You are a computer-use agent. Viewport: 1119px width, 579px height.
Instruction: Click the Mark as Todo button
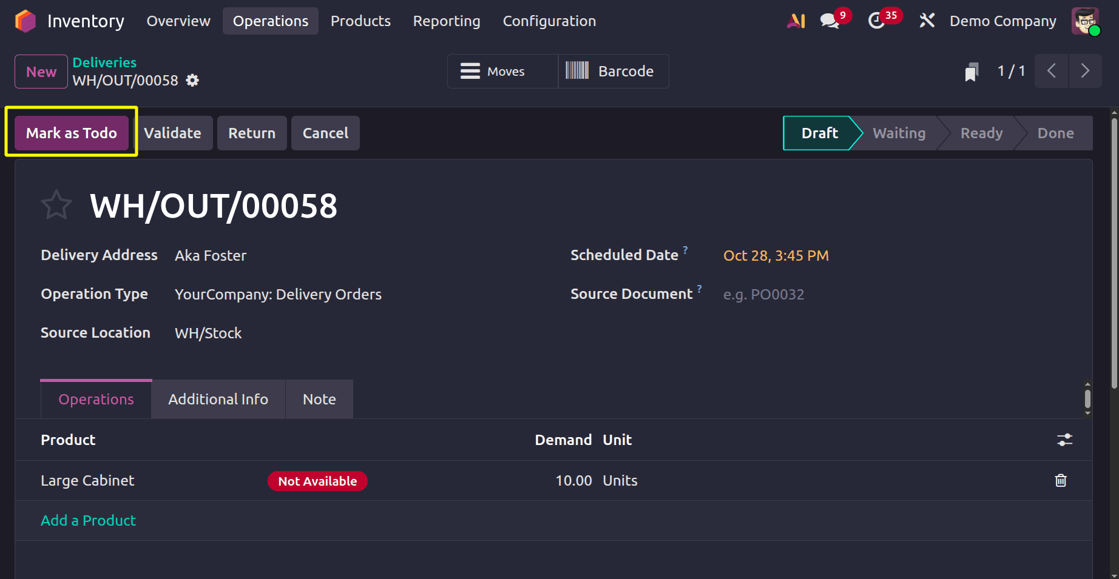tap(70, 133)
